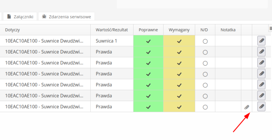Open the Zdarzenia serwisowe tab
Viewport: 272px width, 140px height.
[x=67, y=17]
